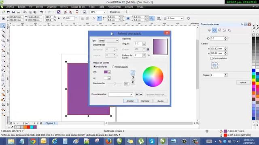
Task: Click the Print icon in toolbar
Action: click(18, 12)
